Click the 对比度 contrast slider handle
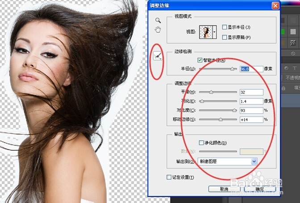Screen dimensions: 300x203 click(234, 110)
